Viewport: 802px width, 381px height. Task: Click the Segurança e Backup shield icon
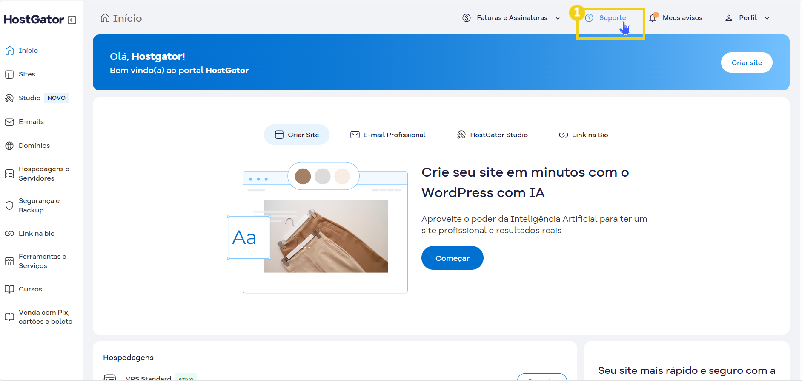[9, 206]
